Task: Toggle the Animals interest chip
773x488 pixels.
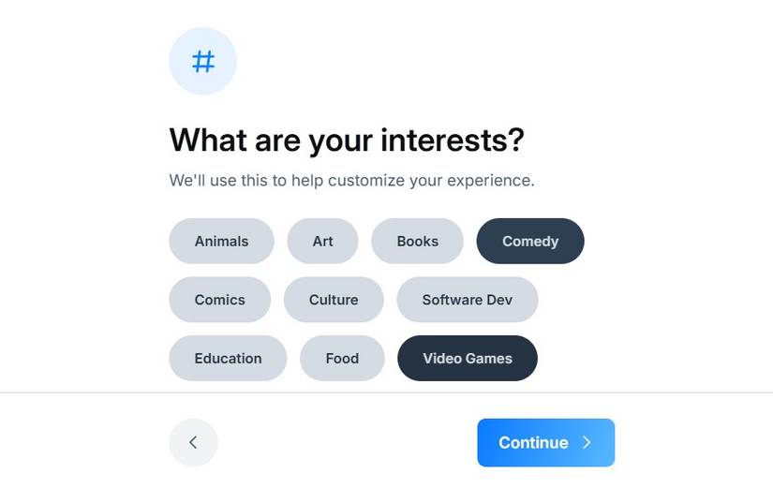Action: click(221, 241)
